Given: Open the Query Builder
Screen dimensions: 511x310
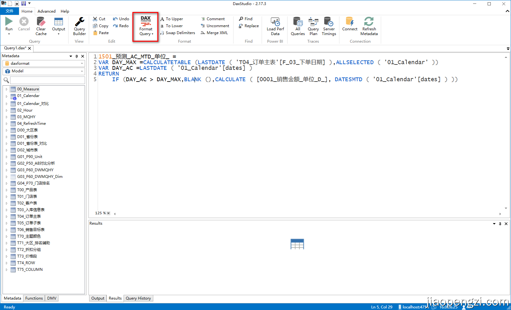Looking at the screenshot, I should point(79,26).
